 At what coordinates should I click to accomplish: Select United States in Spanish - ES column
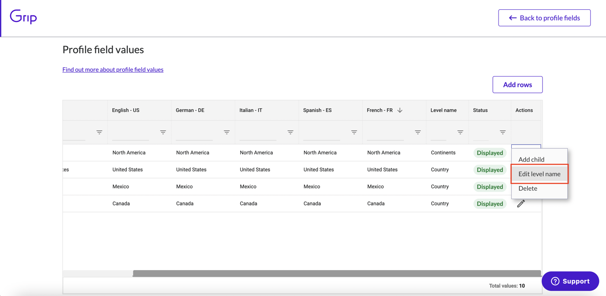click(x=318, y=170)
